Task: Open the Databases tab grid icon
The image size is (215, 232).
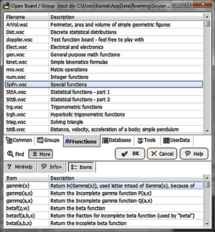Action: 105,140
